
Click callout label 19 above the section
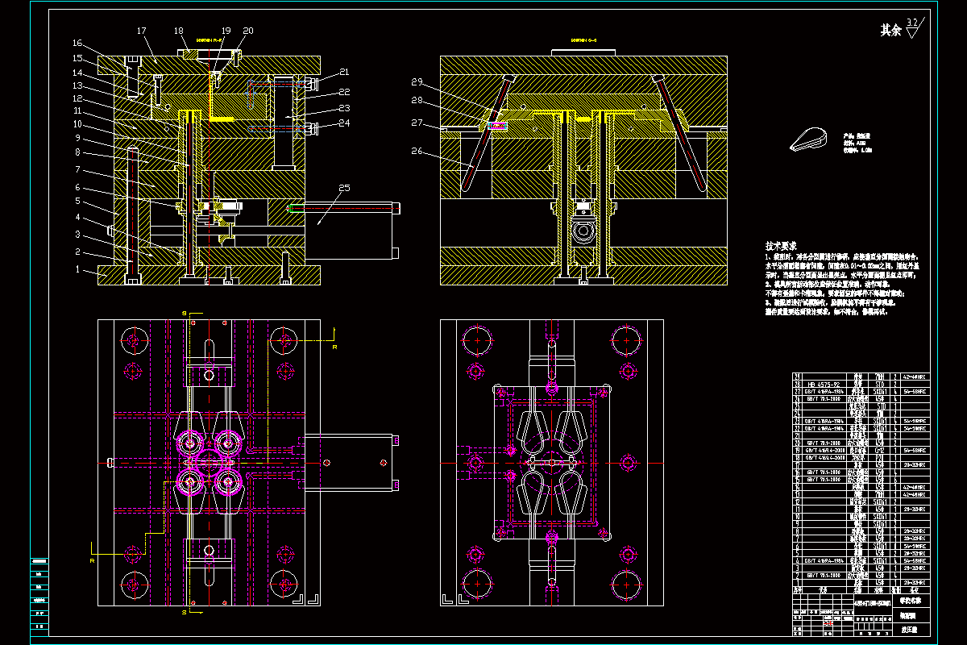(x=226, y=31)
